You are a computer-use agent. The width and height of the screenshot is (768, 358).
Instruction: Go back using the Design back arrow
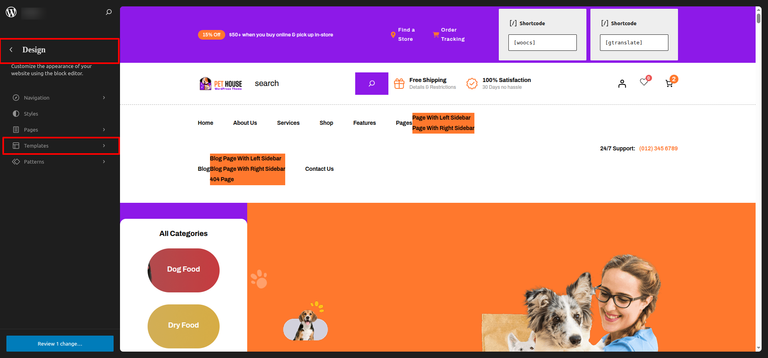[x=11, y=50]
